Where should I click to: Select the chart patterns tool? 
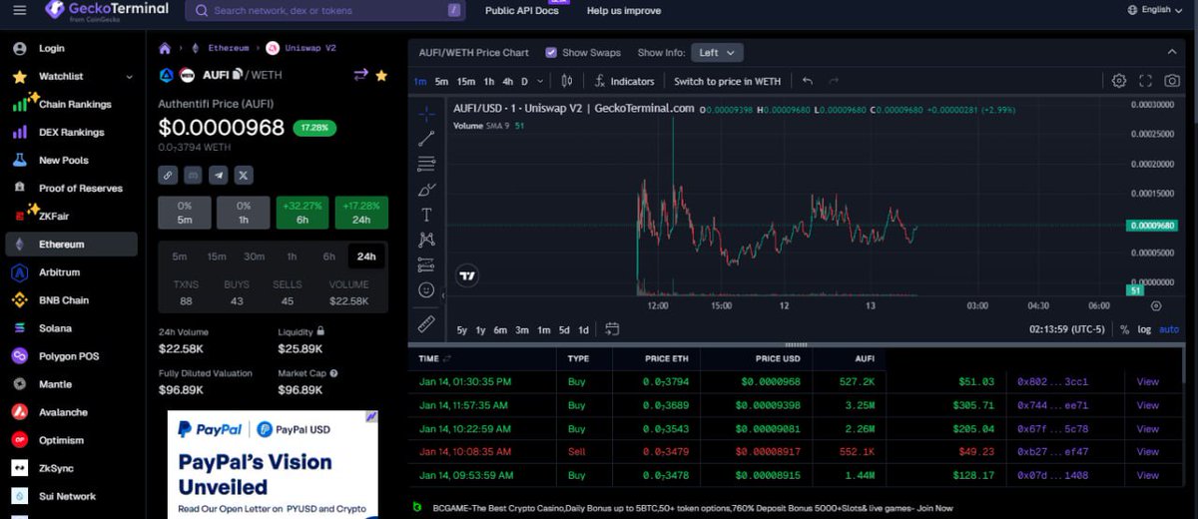coord(426,240)
